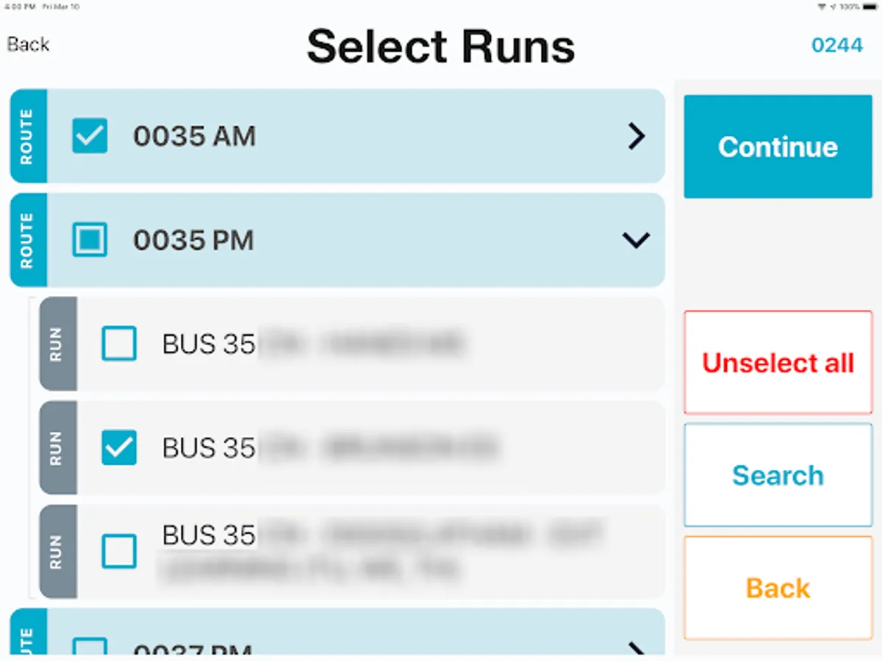This screenshot has height=661, width=882.
Task: Go Back using the top-left link
Action: [28, 45]
